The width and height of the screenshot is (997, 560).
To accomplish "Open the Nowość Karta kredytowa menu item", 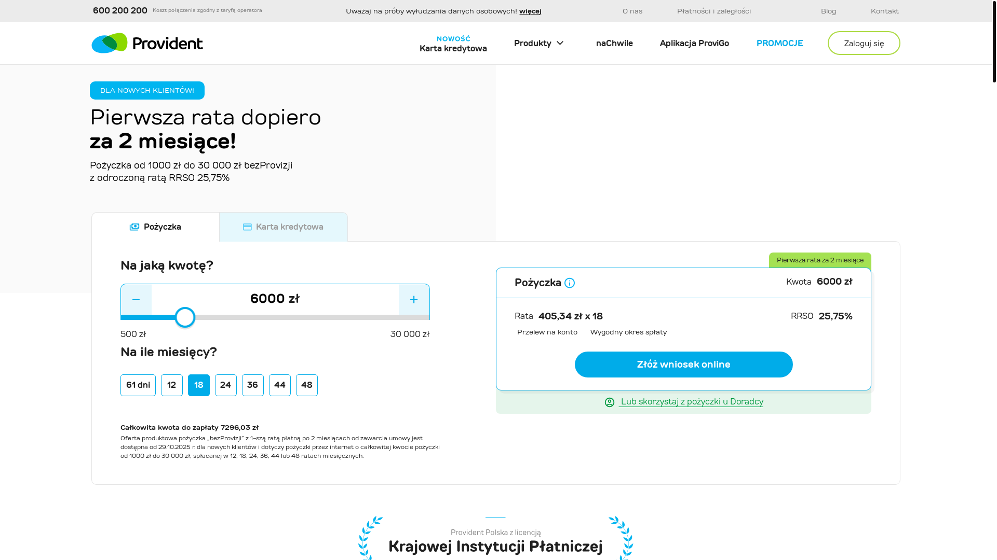I will pos(453,44).
